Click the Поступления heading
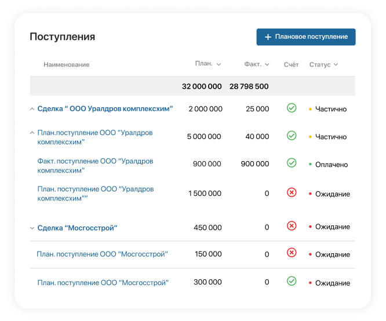This screenshot has height=321, width=386. pyautogui.click(x=62, y=37)
